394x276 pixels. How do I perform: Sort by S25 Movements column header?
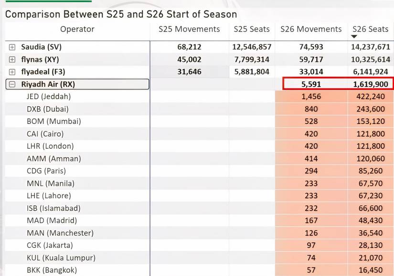189,29
